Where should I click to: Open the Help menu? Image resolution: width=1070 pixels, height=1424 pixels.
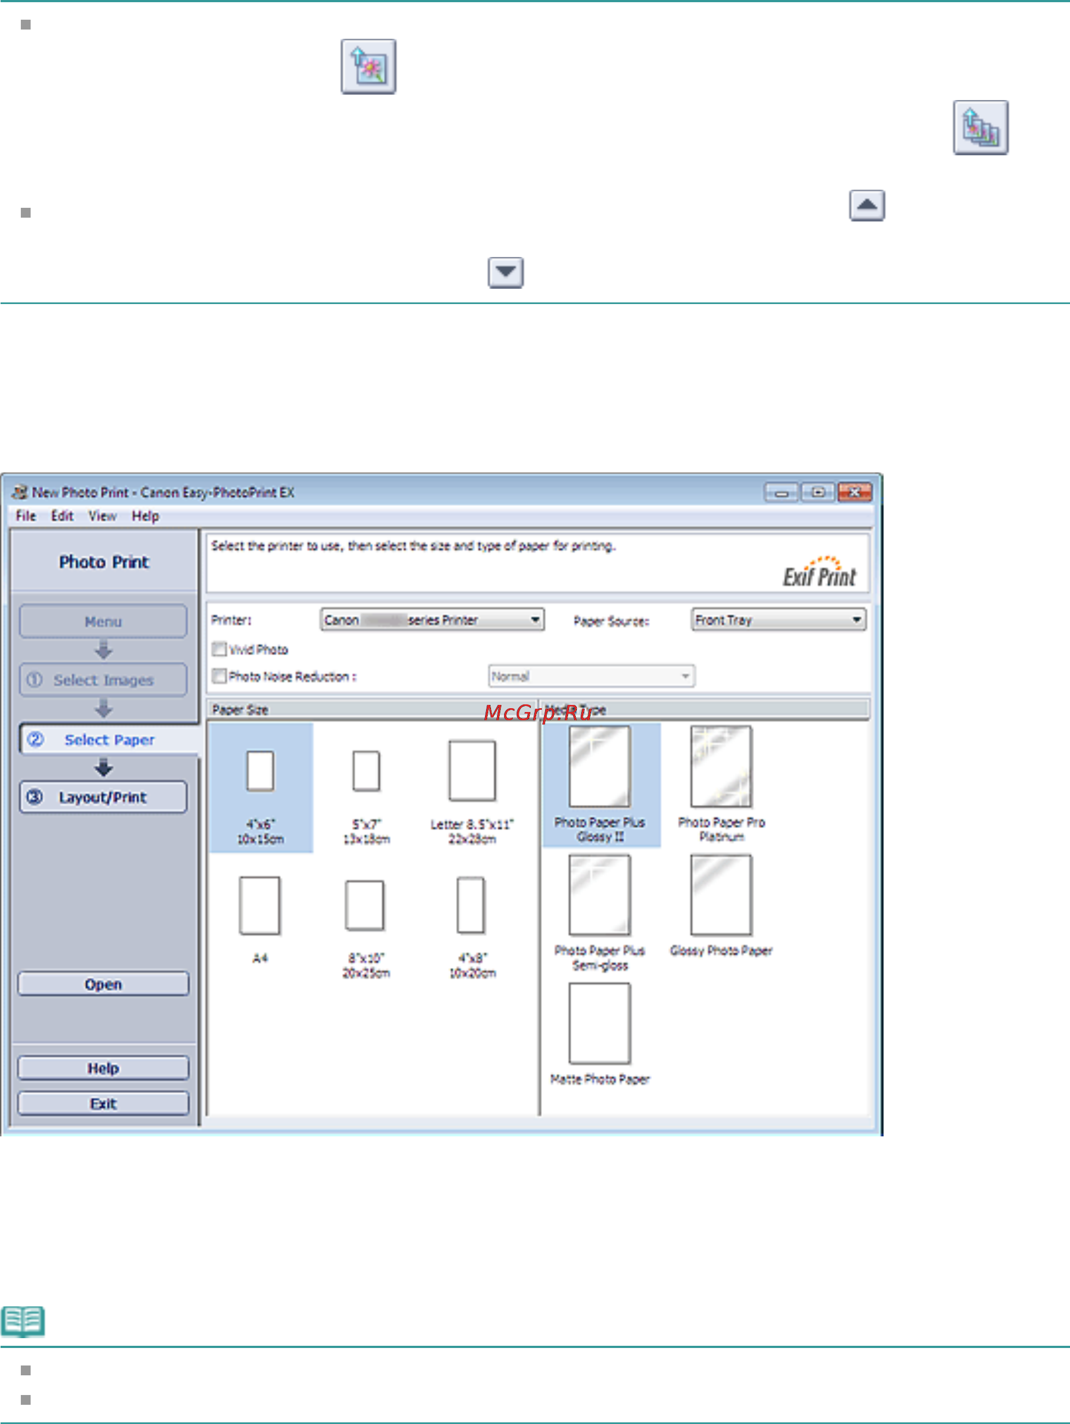pyautogui.click(x=145, y=516)
